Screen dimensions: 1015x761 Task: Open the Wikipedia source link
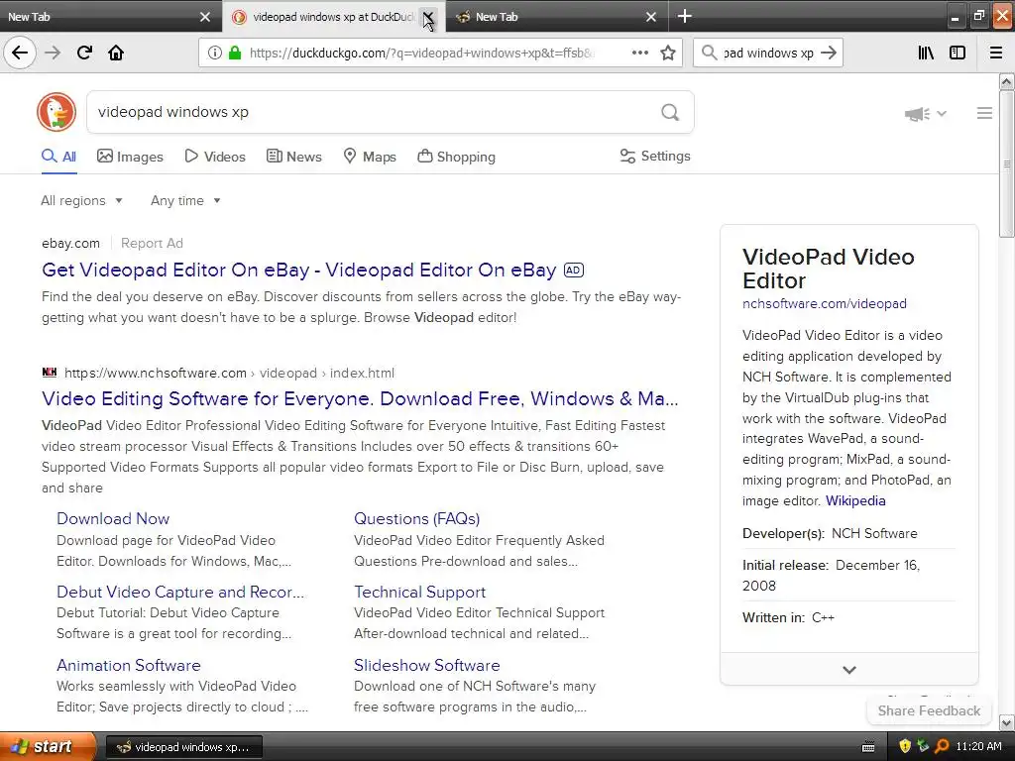click(x=855, y=500)
